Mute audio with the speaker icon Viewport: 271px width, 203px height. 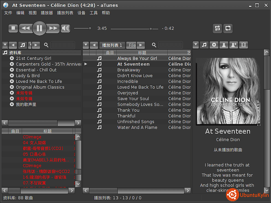(66, 28)
